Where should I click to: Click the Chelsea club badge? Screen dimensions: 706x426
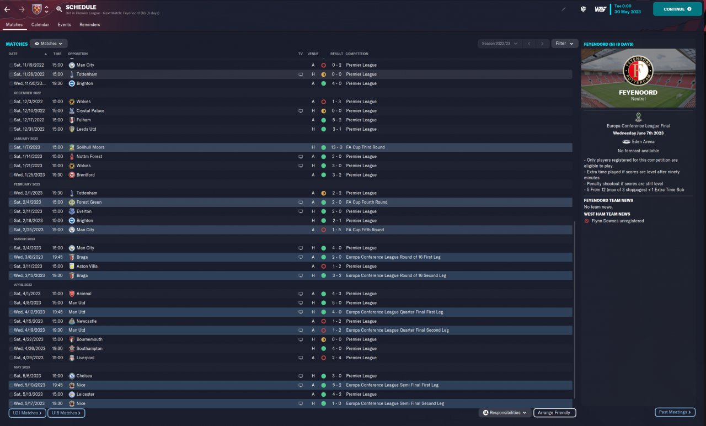[x=72, y=376]
